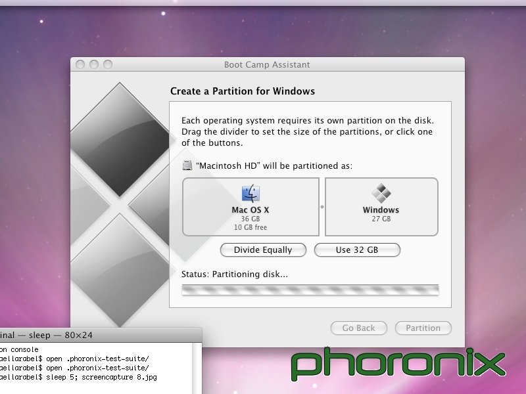Viewport: 526px width, 394px height.
Task: Click the Use 32 GB button
Action: point(358,250)
